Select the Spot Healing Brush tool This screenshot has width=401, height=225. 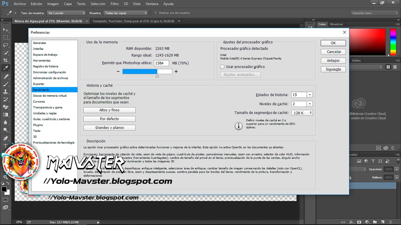[x=6, y=76]
